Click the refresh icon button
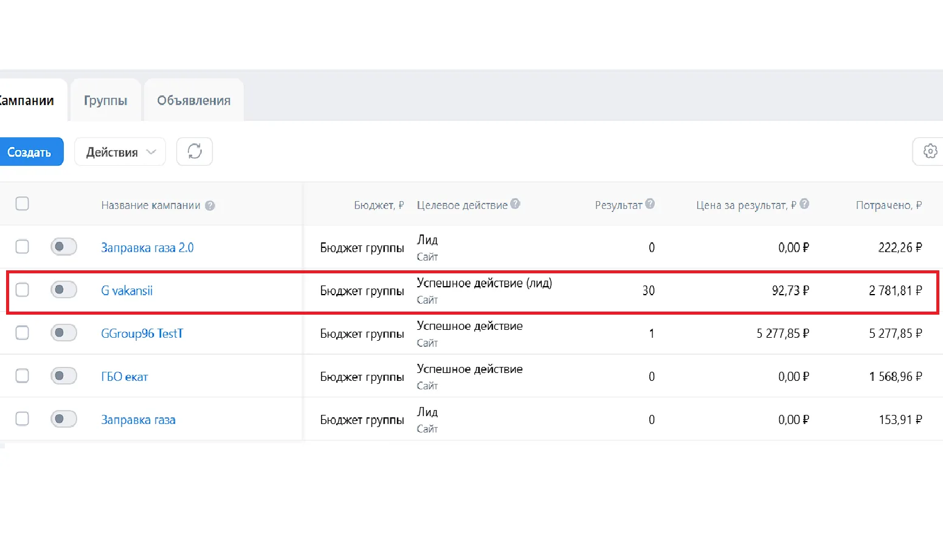Image resolution: width=943 pixels, height=537 pixels. click(x=195, y=151)
